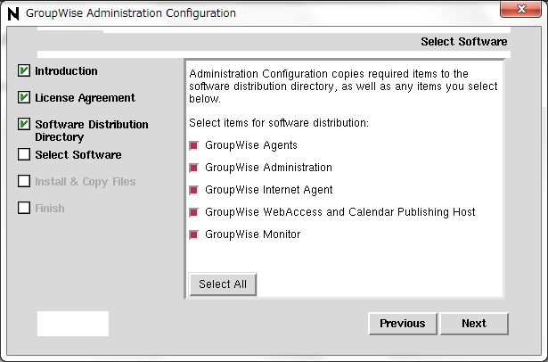Click the Introduction step checkbox

pyautogui.click(x=24, y=70)
